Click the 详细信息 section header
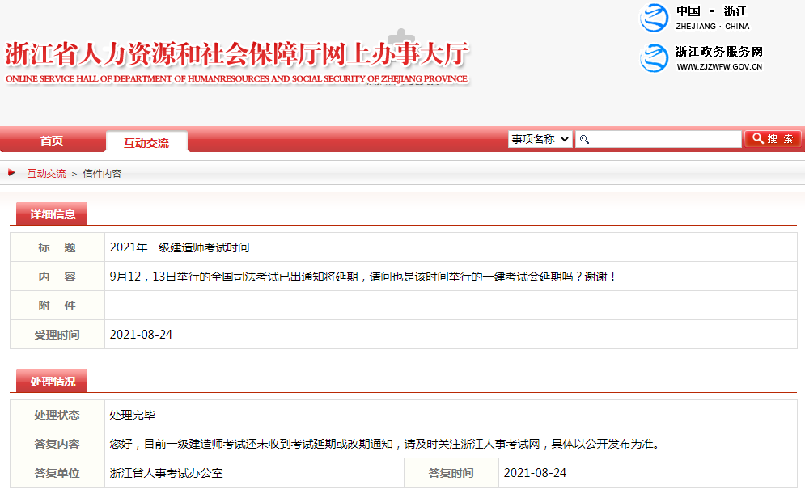This screenshot has width=805, height=494. [53, 214]
